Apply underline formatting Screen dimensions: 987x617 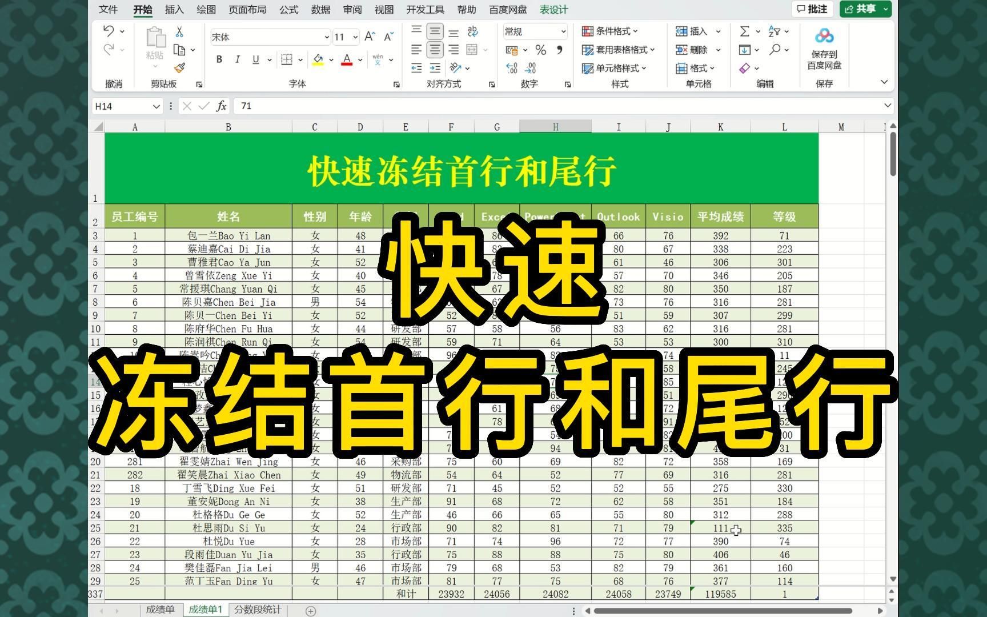tap(255, 59)
